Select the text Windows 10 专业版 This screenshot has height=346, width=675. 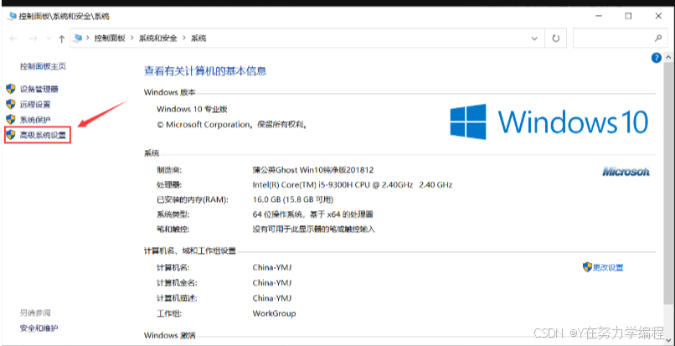tap(192, 109)
